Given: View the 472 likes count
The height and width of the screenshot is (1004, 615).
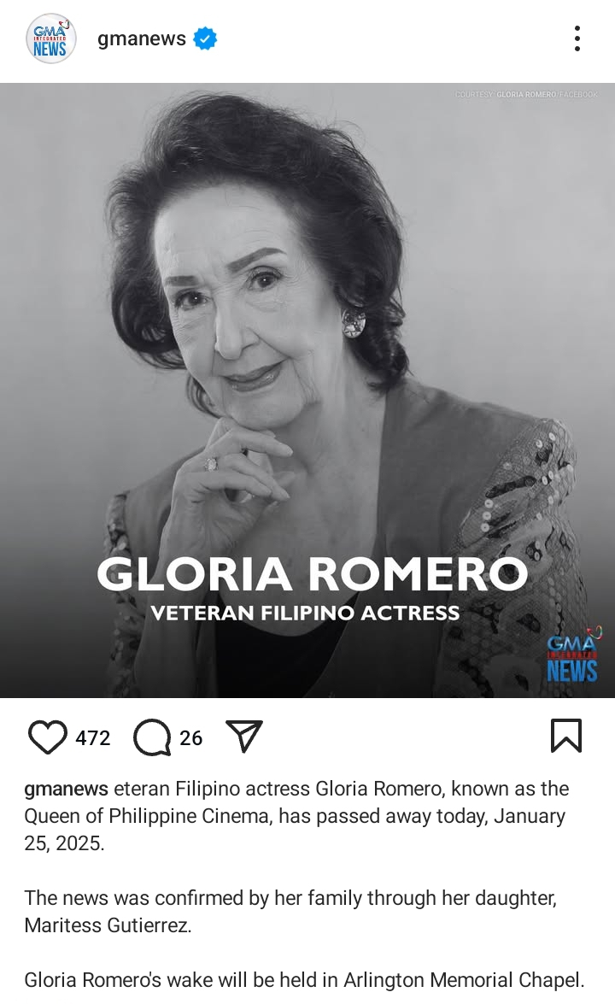Looking at the screenshot, I should click(x=93, y=737).
